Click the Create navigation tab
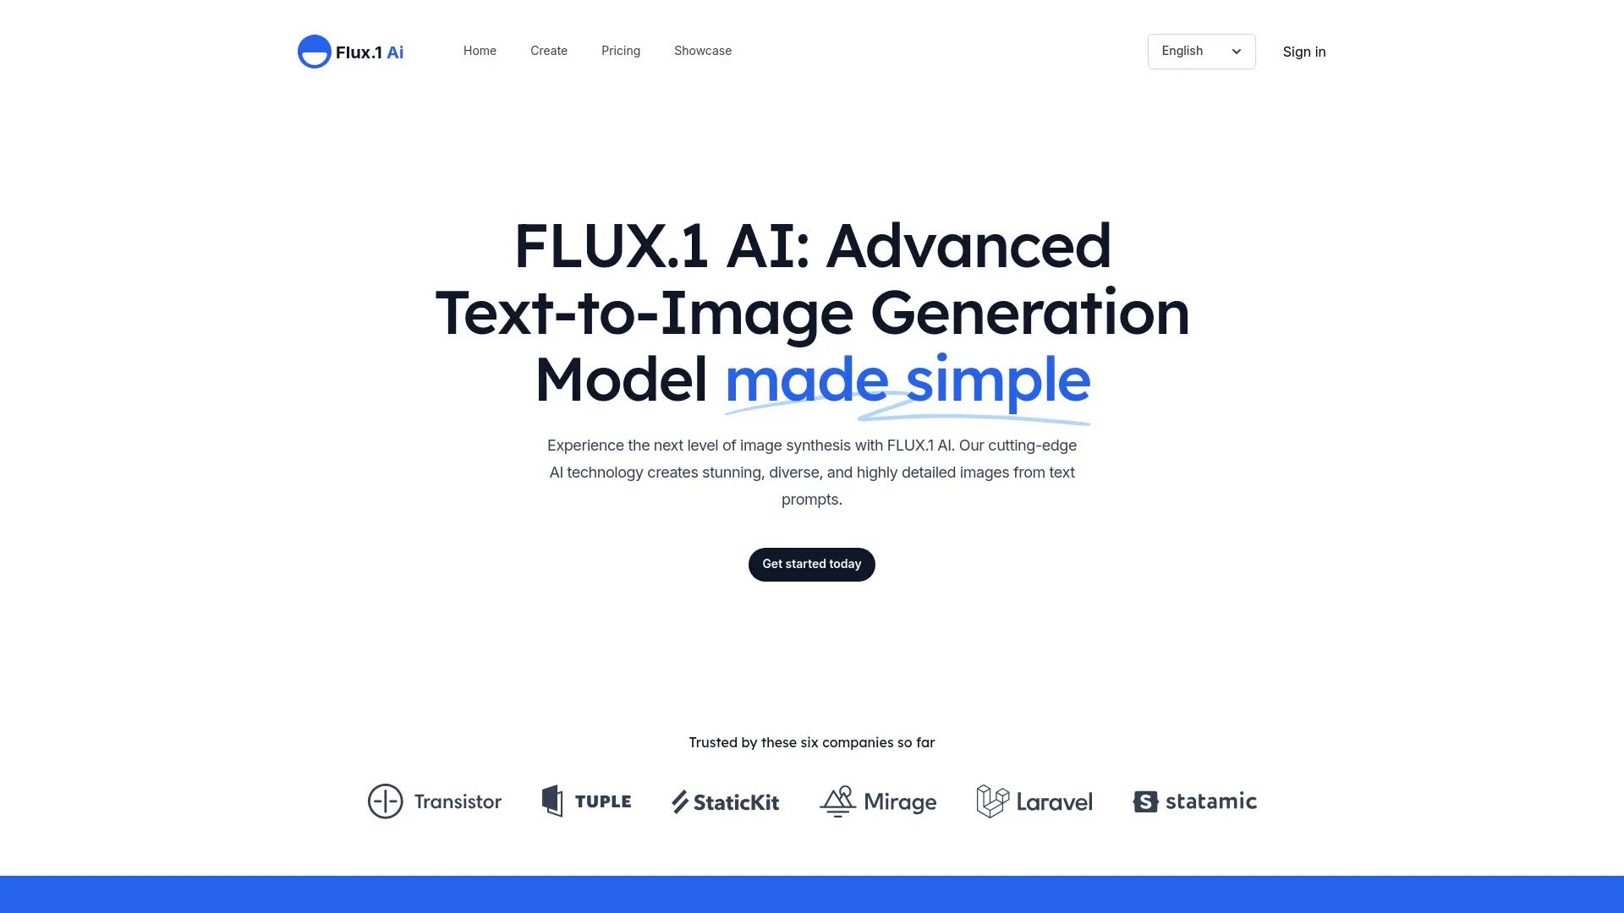This screenshot has height=913, width=1624. pyautogui.click(x=547, y=50)
